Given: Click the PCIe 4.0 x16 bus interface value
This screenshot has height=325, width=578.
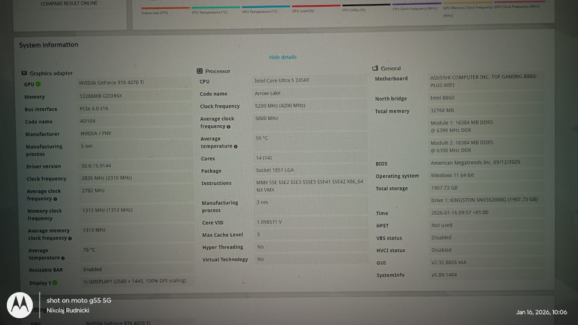Looking at the screenshot, I should tap(94, 109).
